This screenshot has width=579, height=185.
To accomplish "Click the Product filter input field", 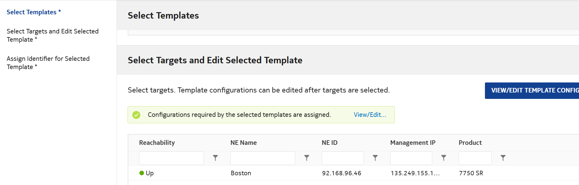I will coord(475,158).
